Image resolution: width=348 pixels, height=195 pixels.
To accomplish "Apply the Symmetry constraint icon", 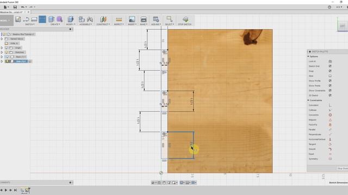I will coord(330,159).
